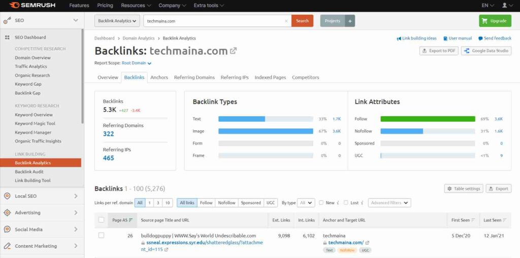
Task: Click info icon next to Lost
Action: pos(362,203)
